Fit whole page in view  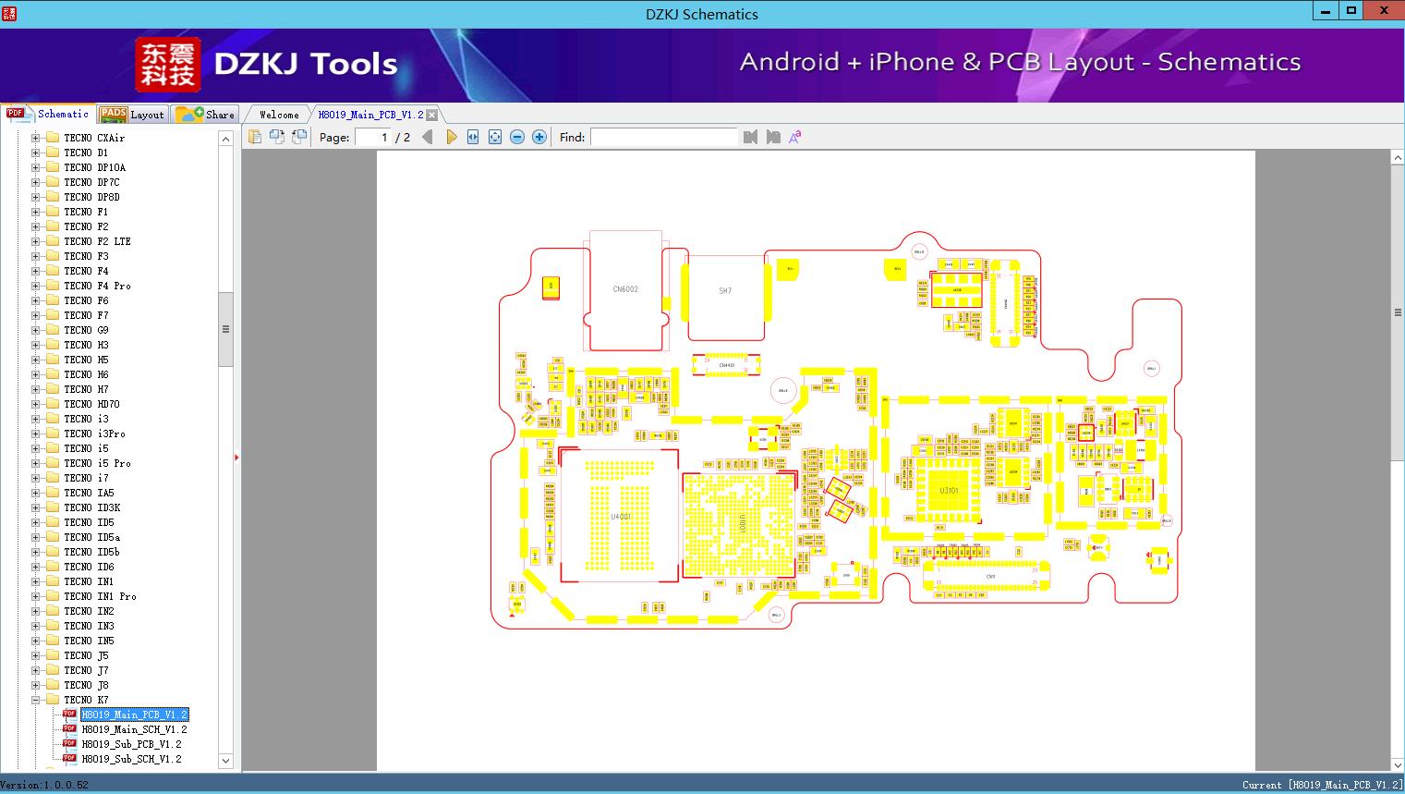click(x=495, y=137)
